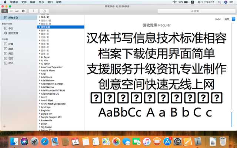237x148 pixels.
Task: Switch to the sample preview view button
Action: click(5, 11)
